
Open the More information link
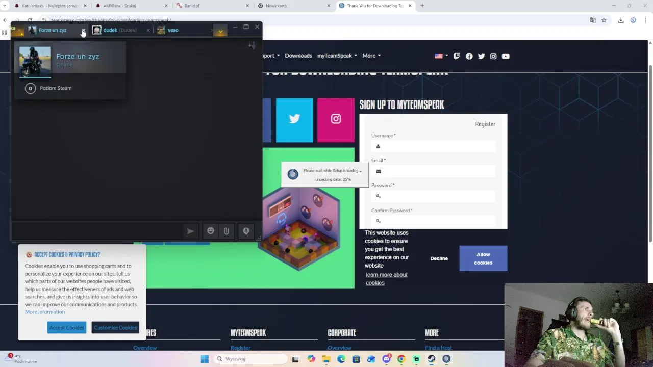(x=45, y=312)
